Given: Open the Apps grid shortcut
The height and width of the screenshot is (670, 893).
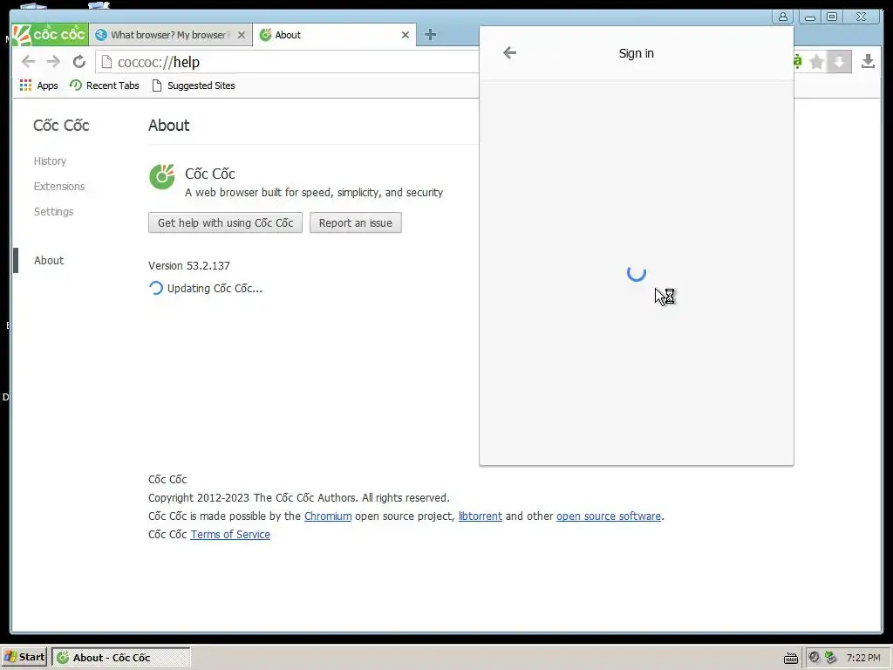Looking at the screenshot, I should (38, 85).
